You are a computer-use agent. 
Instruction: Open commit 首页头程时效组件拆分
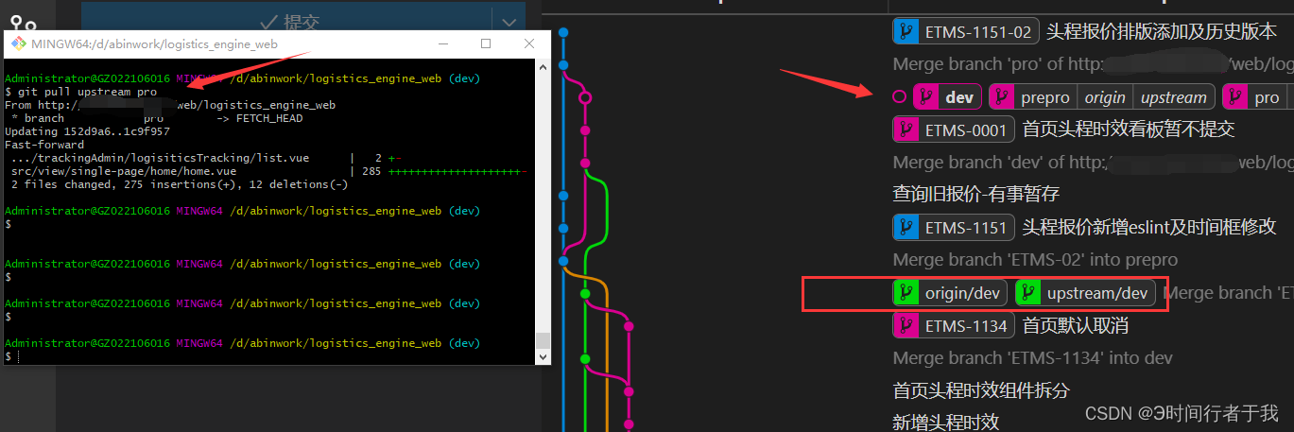click(x=981, y=390)
